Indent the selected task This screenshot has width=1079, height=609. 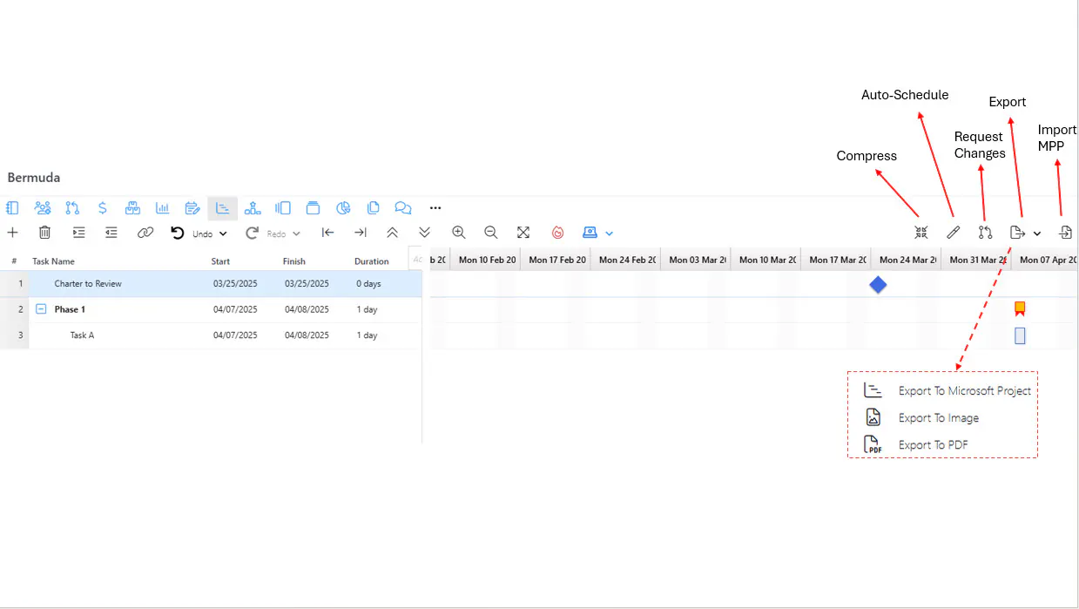[79, 233]
